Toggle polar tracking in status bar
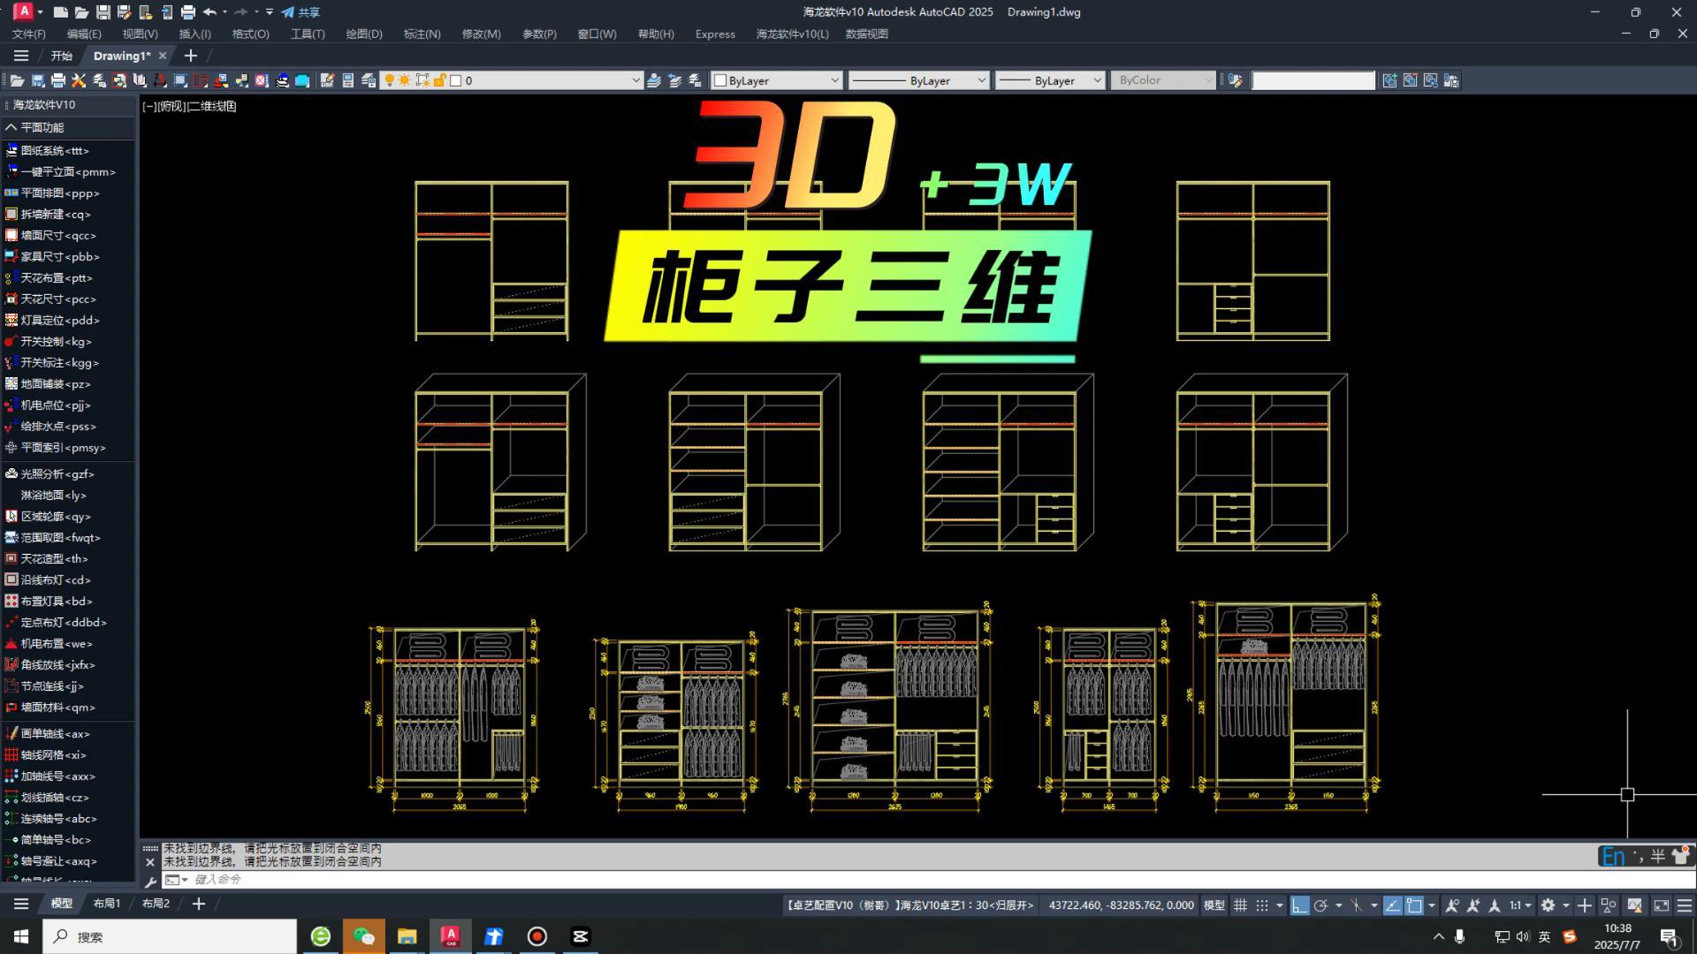The height and width of the screenshot is (954, 1697). (x=1321, y=905)
